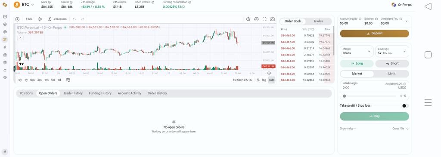Image resolution: width=441 pixels, height=157 pixels.
Task: Switch to the Open Orders tab
Action: pos(48,93)
